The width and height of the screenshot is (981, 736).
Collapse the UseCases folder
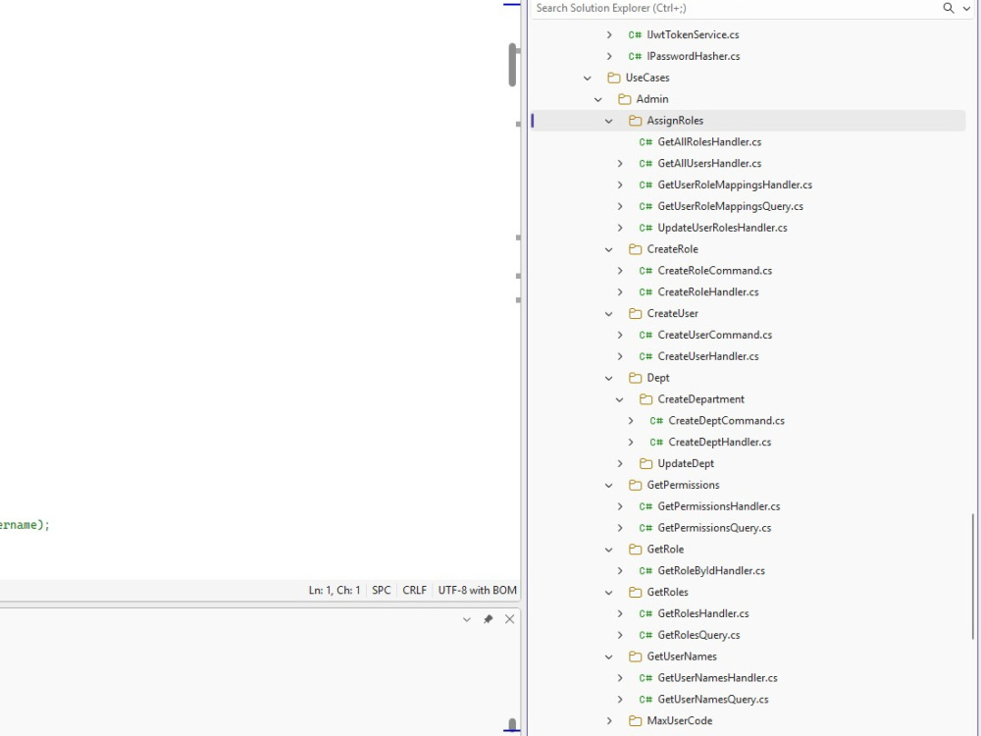coord(588,78)
